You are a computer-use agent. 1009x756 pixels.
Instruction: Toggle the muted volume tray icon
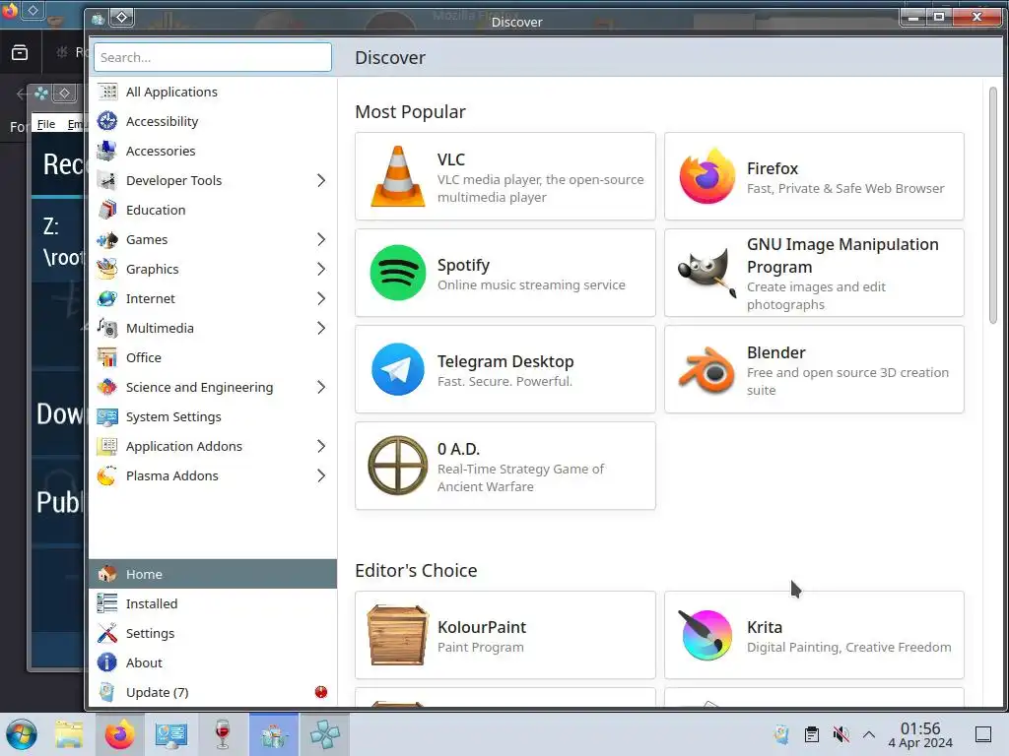841,734
